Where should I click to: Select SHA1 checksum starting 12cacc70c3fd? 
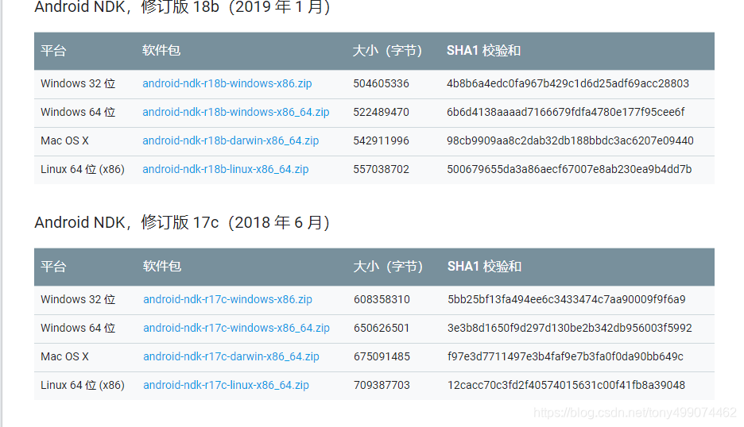pyautogui.click(x=566, y=385)
